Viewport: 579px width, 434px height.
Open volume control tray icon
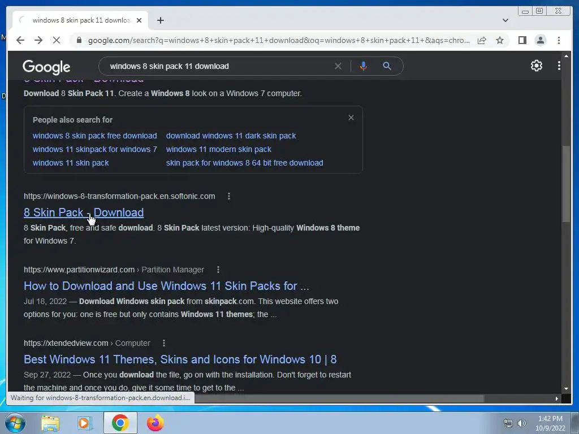click(521, 423)
